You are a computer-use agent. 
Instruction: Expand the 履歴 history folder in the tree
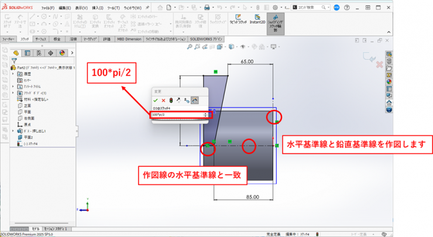pyautogui.click(x=13, y=74)
